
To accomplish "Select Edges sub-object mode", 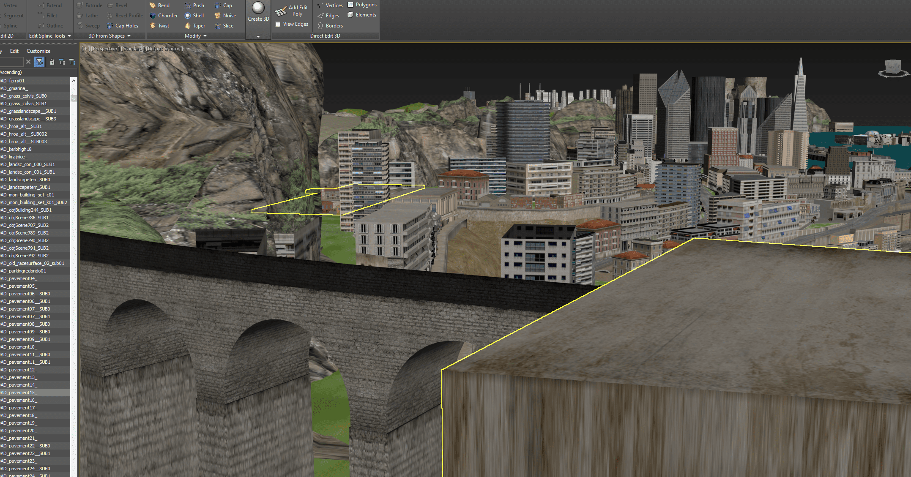I will (328, 16).
